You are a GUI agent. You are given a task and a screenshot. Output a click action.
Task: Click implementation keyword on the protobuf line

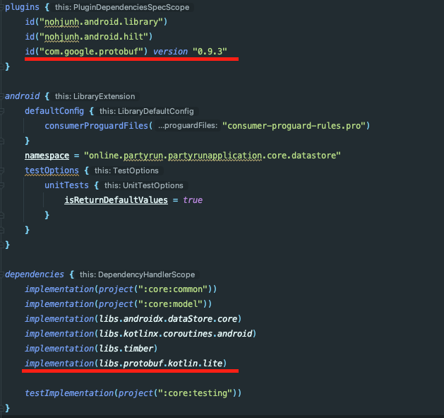coord(59,364)
